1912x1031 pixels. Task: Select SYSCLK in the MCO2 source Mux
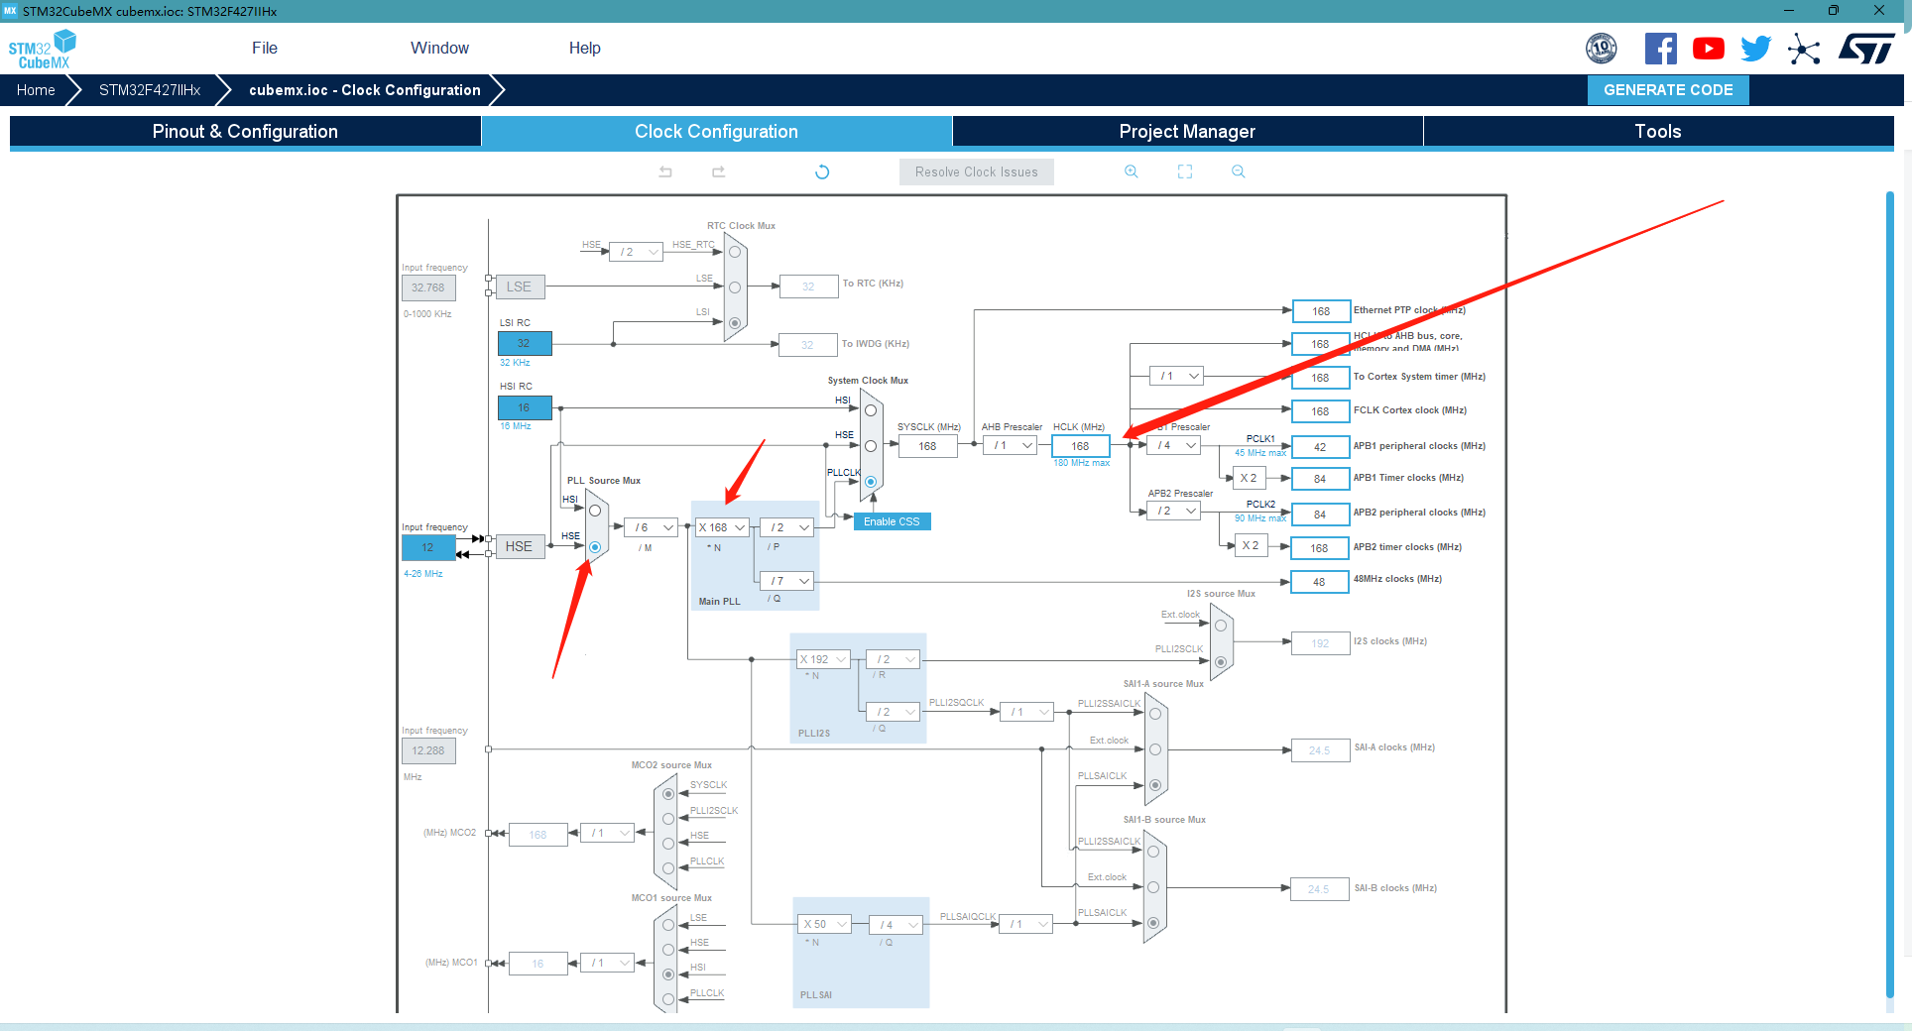[x=668, y=794]
